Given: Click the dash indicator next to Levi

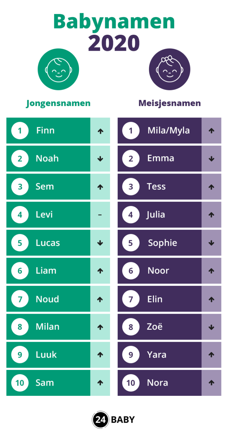Looking at the screenshot, I should [x=100, y=215].
